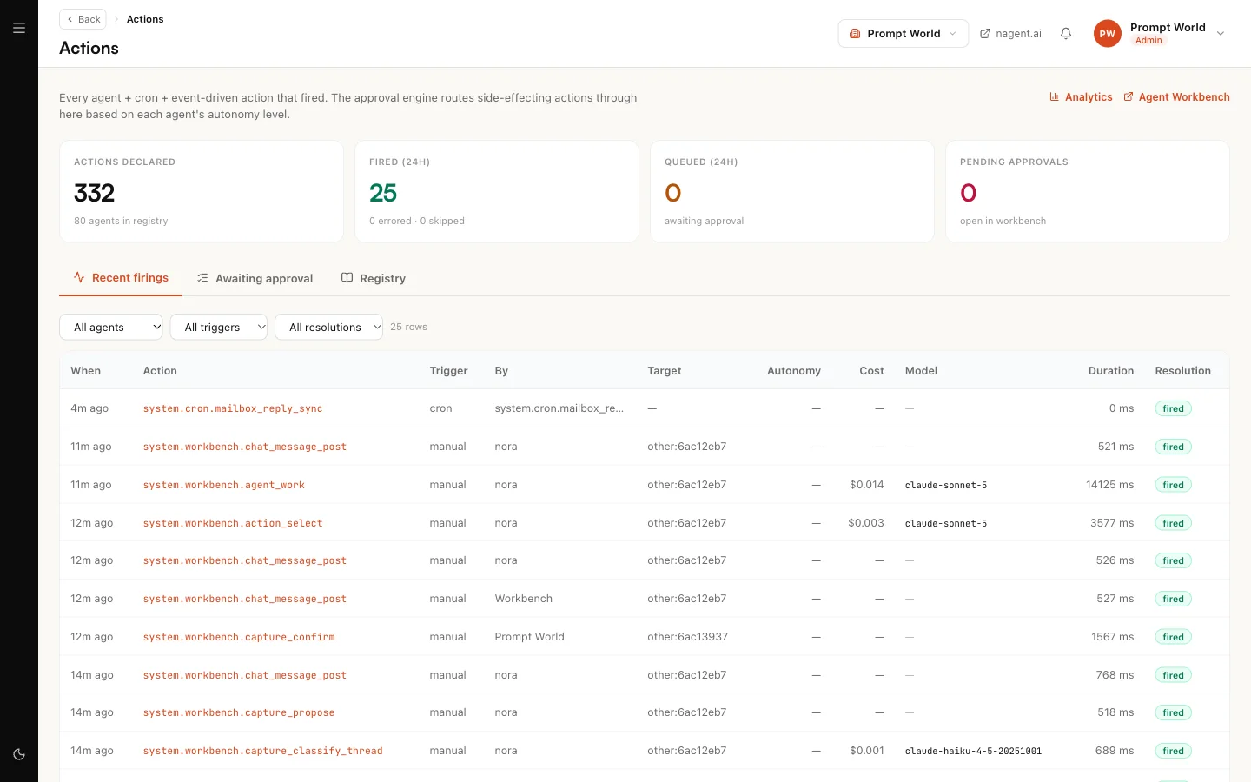This screenshot has height=782, width=1251.
Task: Open system.workbench.action_select action
Action: (x=233, y=523)
